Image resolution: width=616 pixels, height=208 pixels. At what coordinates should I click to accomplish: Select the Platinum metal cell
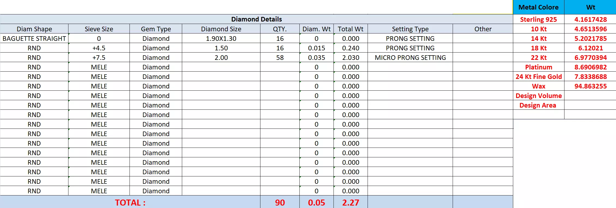pos(539,67)
